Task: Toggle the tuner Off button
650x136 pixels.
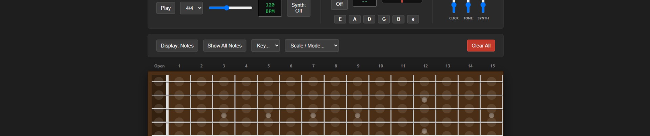Action: pos(339,4)
